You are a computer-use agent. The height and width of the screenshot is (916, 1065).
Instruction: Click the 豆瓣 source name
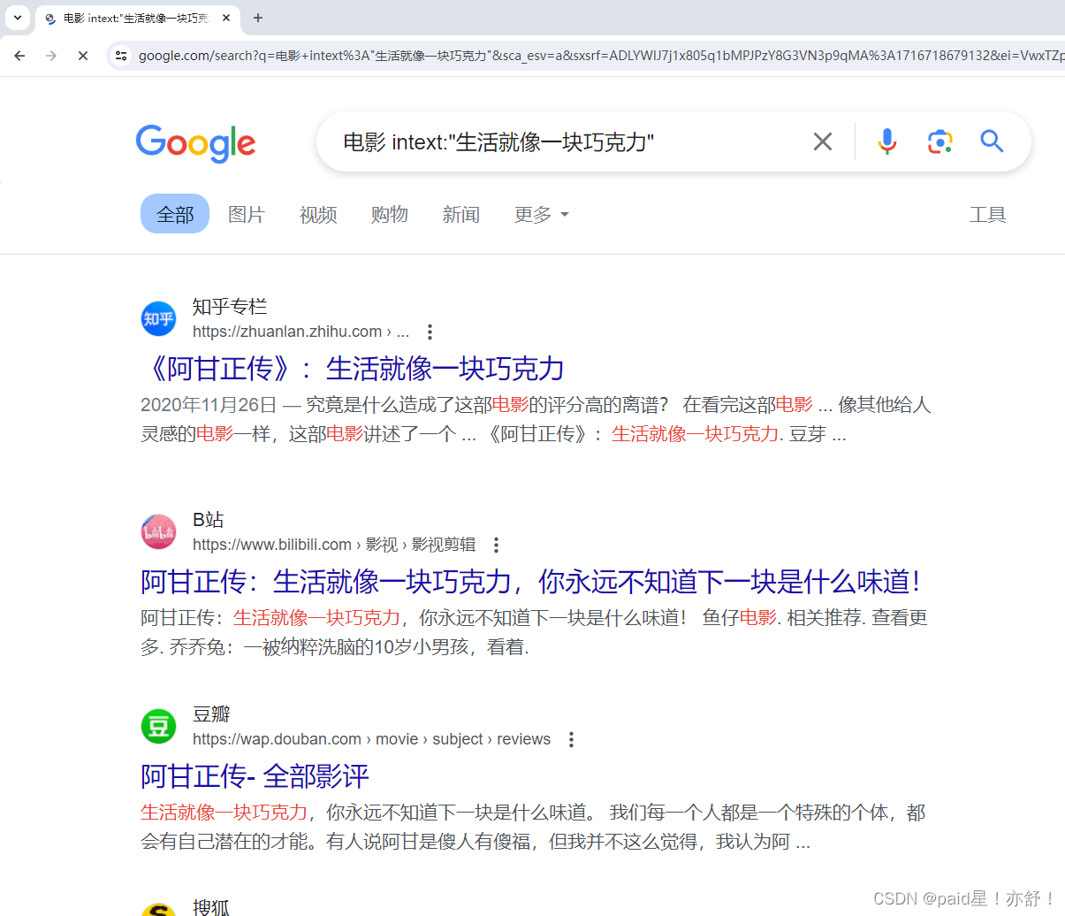click(x=211, y=714)
